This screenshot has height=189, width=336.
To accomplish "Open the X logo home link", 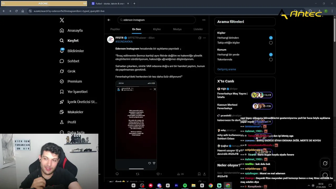I will (62, 20).
